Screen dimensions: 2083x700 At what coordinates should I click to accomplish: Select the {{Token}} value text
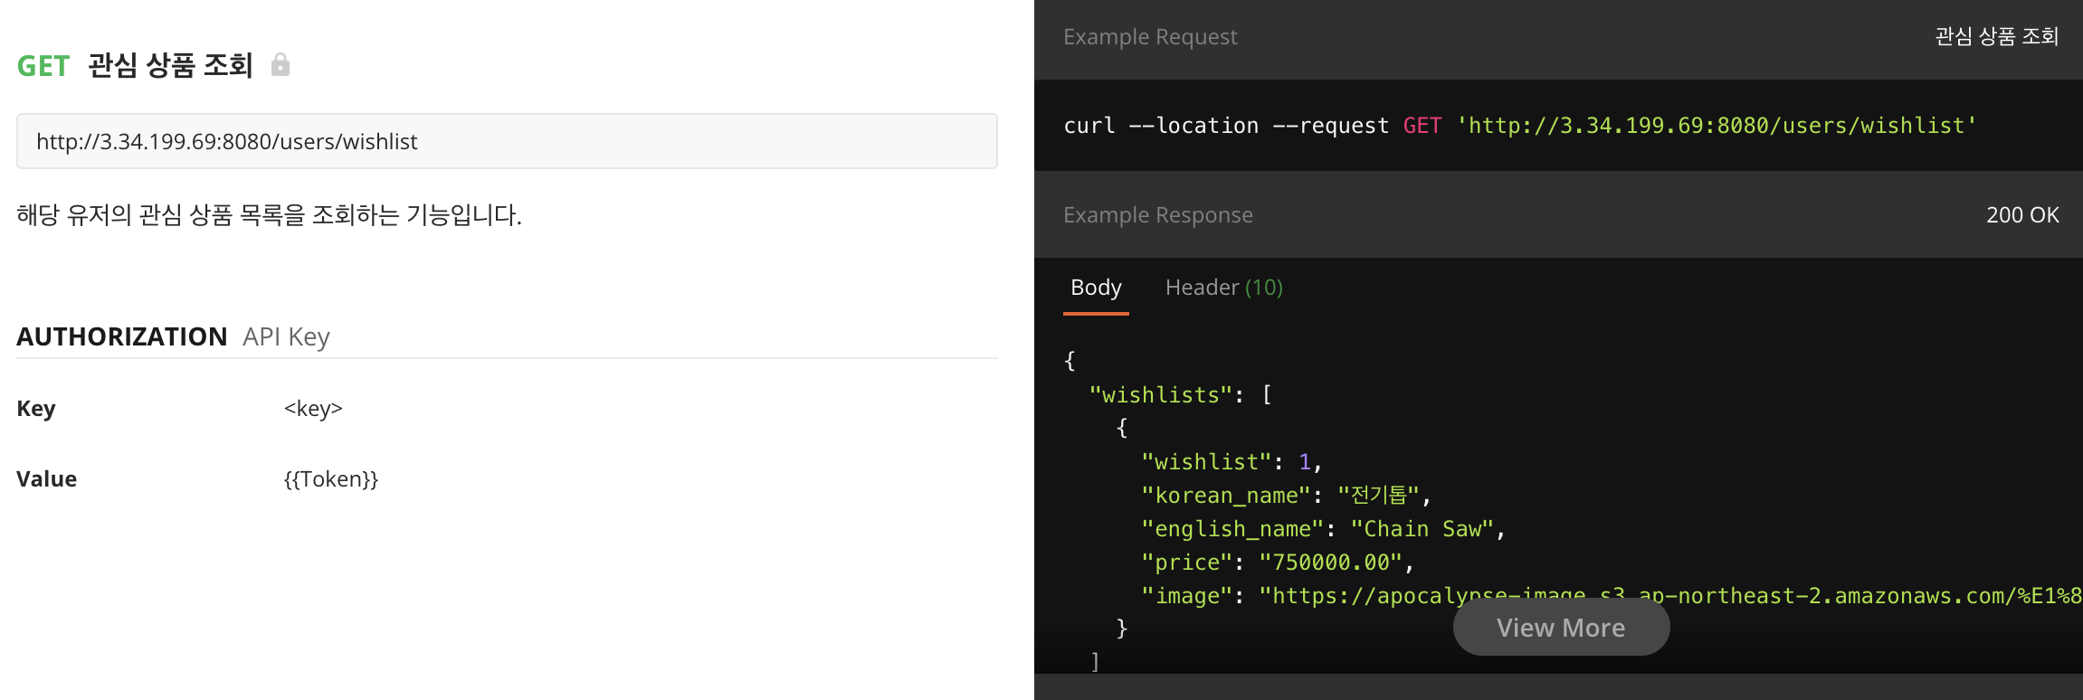pos(331,478)
